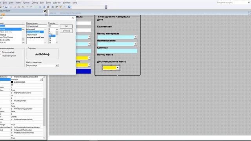Viewport: 251px width, 141px height.
Task: Click the Уменьшение материала frame caption
Action: point(114,16)
